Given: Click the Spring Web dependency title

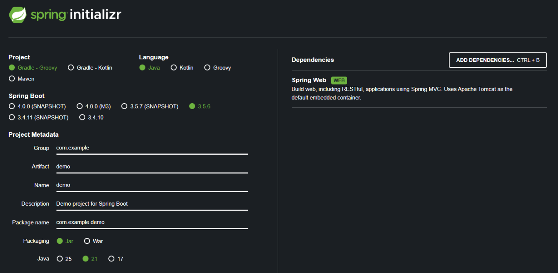Looking at the screenshot, I should 309,81.
